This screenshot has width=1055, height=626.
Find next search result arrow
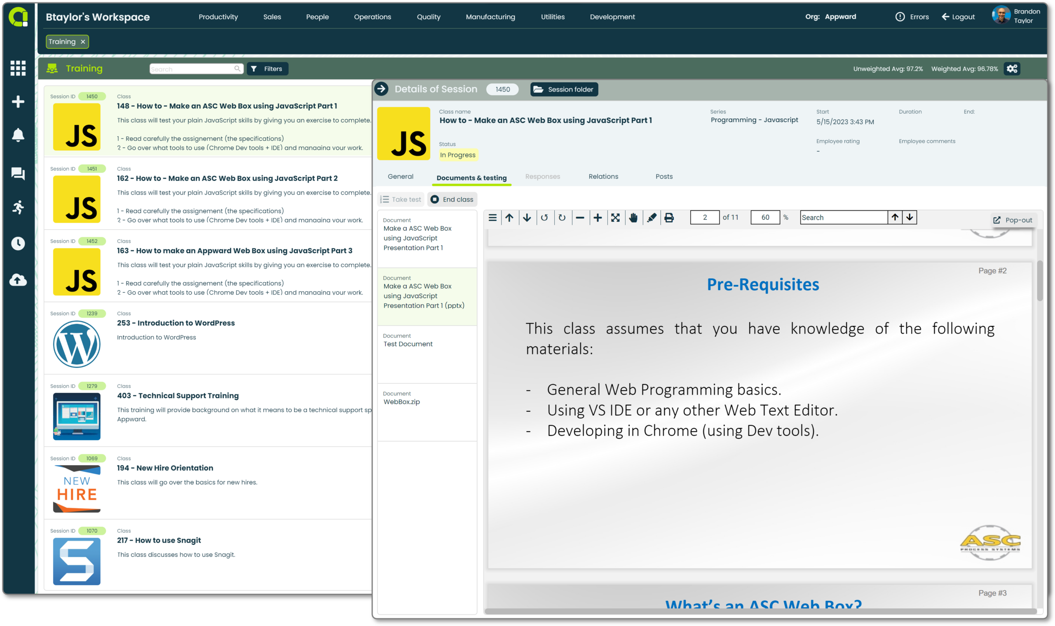point(910,217)
